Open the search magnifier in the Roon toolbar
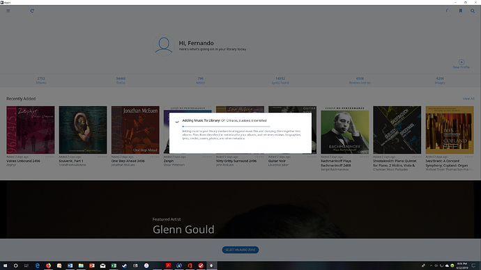 click(473, 10)
